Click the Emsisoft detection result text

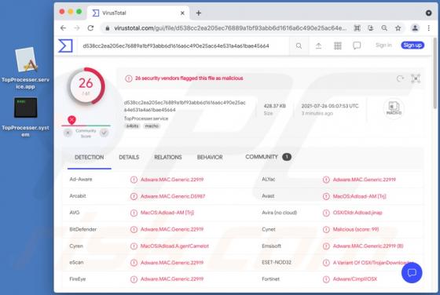(x=368, y=246)
